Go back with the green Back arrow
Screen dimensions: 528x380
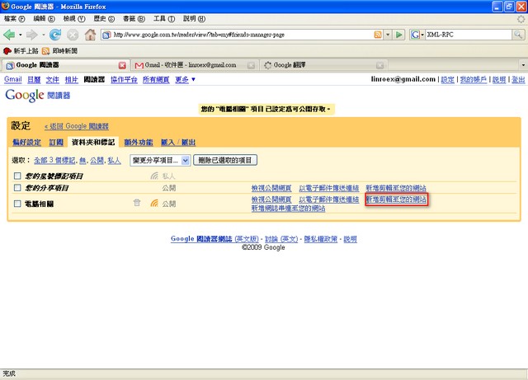9,35
